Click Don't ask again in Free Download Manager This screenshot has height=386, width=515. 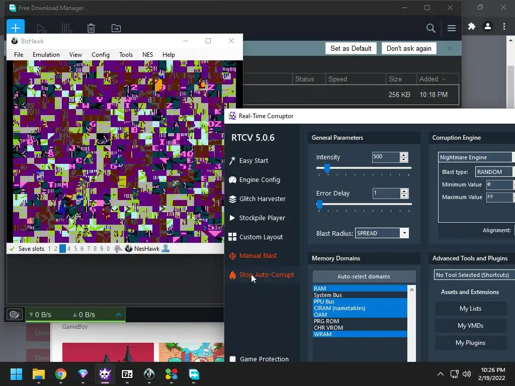point(409,48)
